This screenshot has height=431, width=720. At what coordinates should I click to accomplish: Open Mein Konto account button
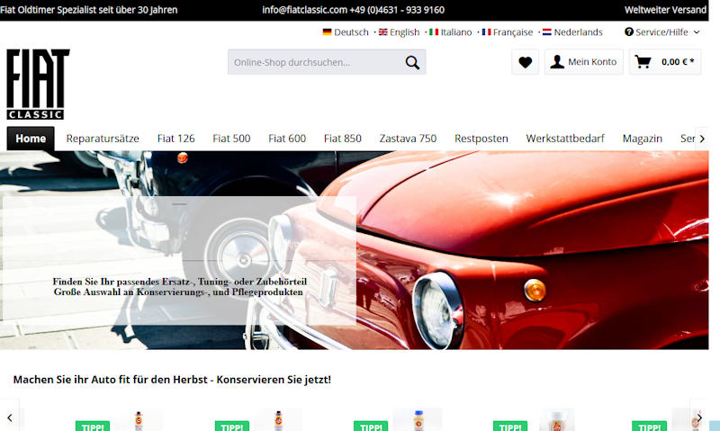point(584,62)
